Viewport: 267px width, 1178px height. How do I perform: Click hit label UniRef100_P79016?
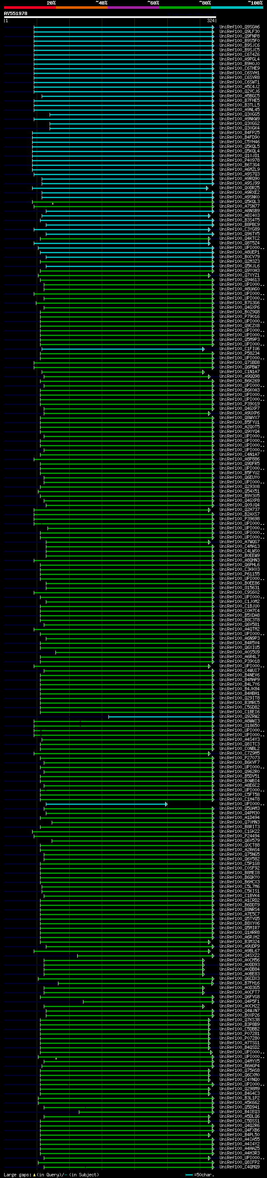click(239, 316)
